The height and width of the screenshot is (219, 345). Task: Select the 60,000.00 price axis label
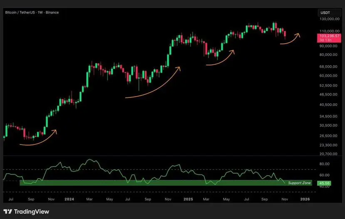(328, 75)
